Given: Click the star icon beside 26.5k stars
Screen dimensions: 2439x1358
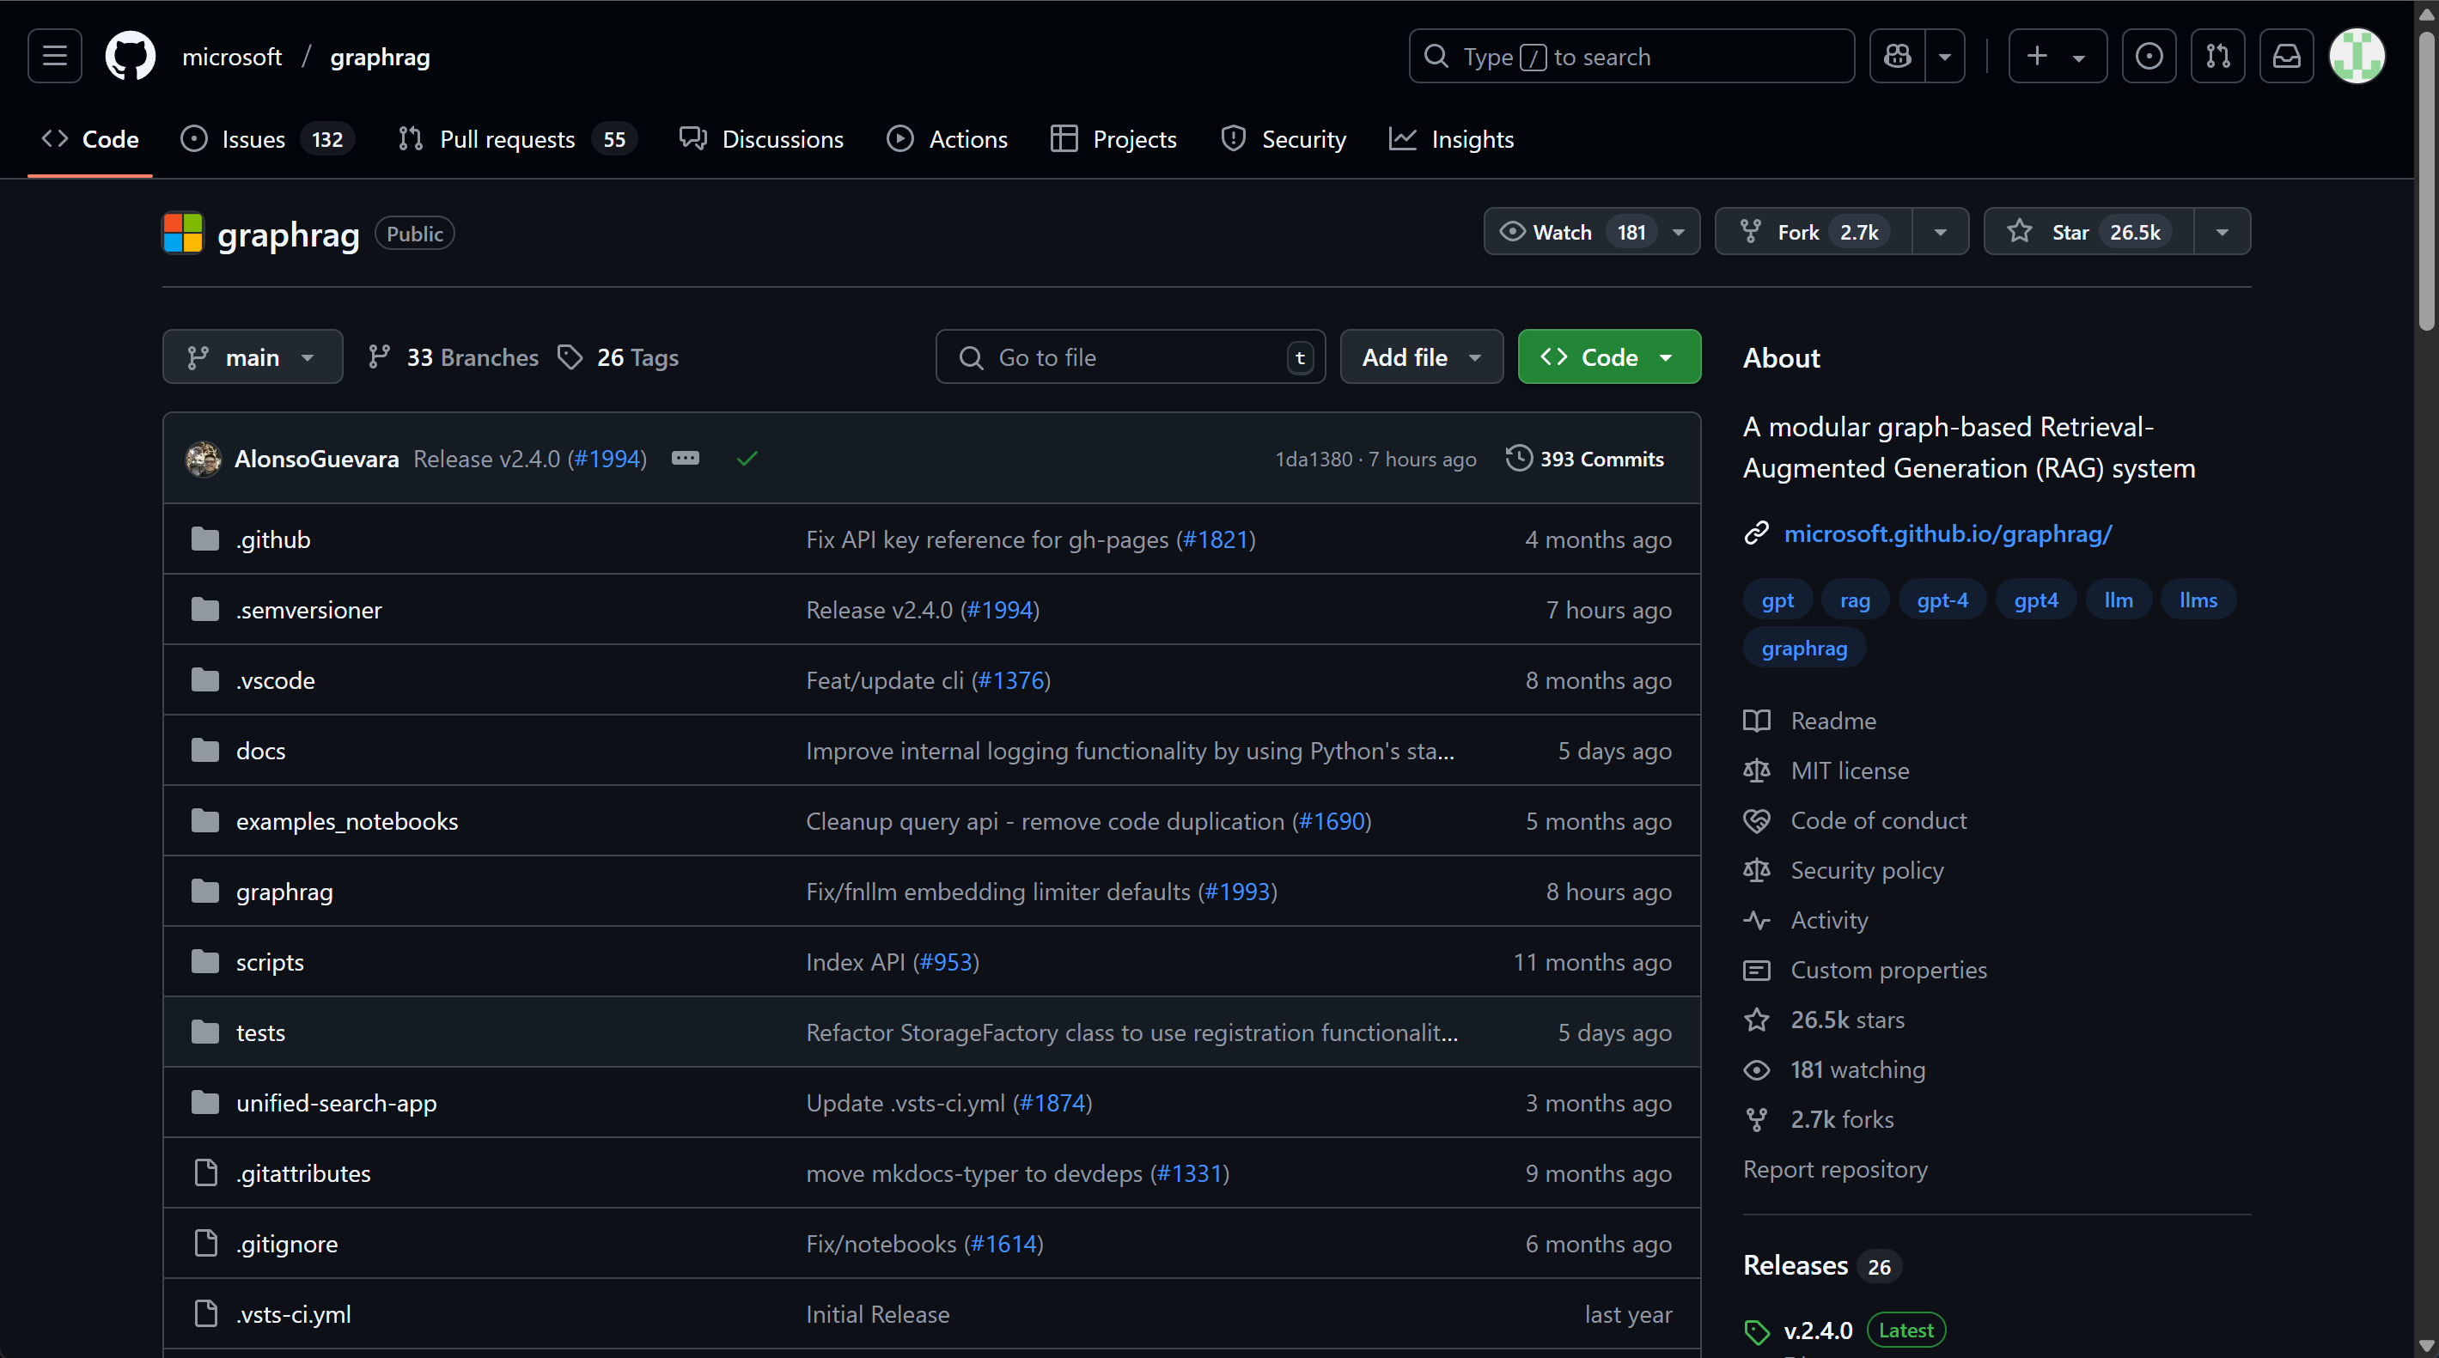Looking at the screenshot, I should coord(1756,1020).
